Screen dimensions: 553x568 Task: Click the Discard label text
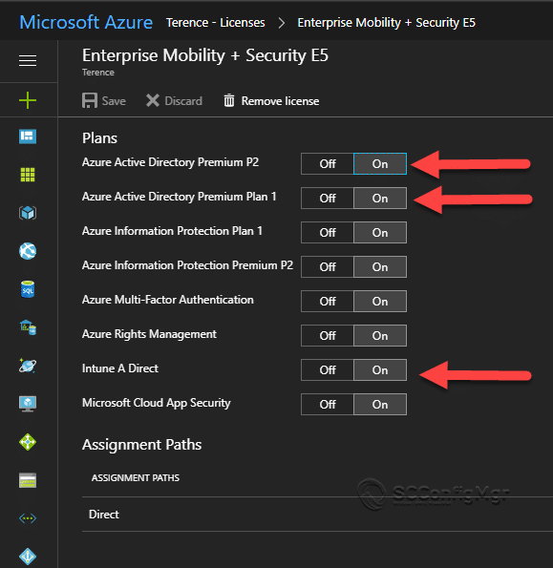pos(183,101)
